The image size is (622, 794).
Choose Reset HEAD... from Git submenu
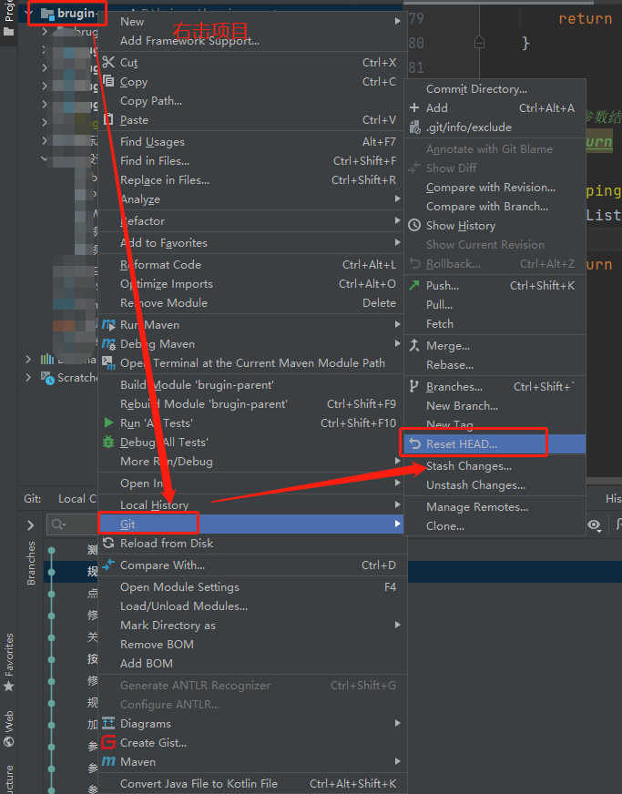tap(495, 443)
